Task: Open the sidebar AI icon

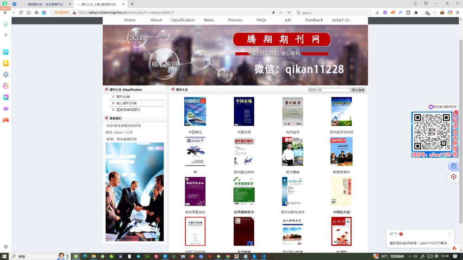Action: point(6,97)
